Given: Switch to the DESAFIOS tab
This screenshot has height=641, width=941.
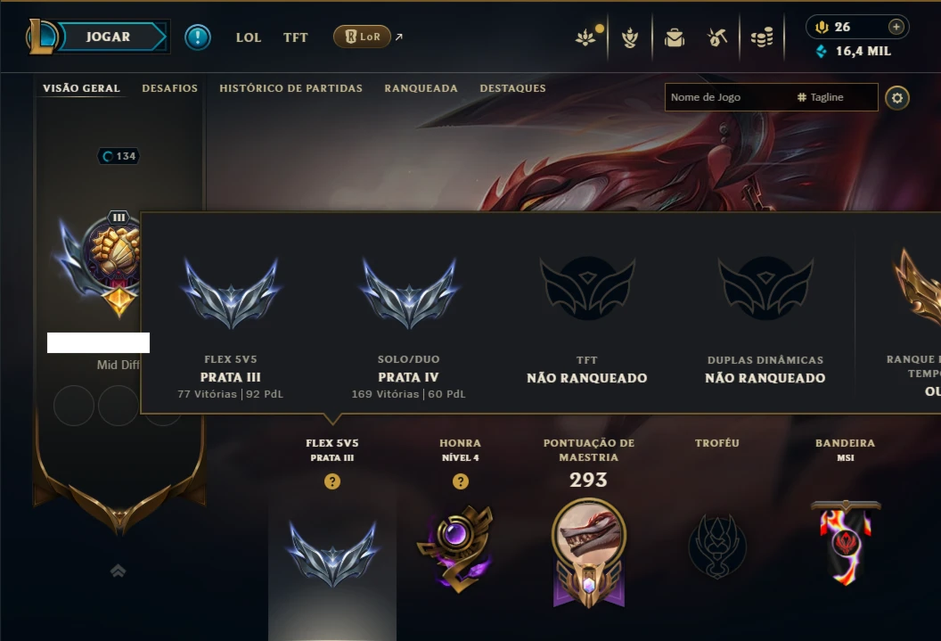Looking at the screenshot, I should [x=170, y=88].
